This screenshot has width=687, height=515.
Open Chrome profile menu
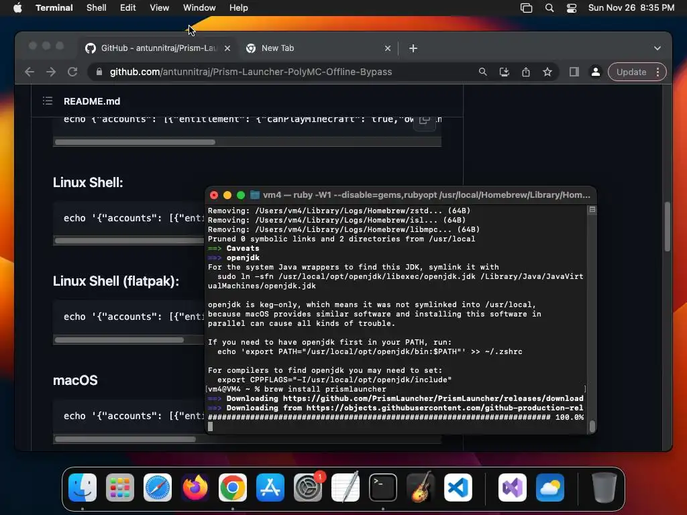tap(596, 72)
